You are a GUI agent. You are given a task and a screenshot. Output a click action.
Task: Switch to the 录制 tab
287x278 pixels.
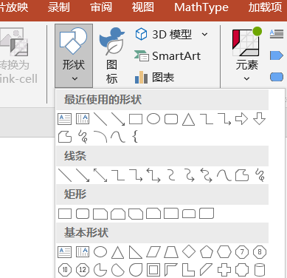pyautogui.click(x=59, y=7)
